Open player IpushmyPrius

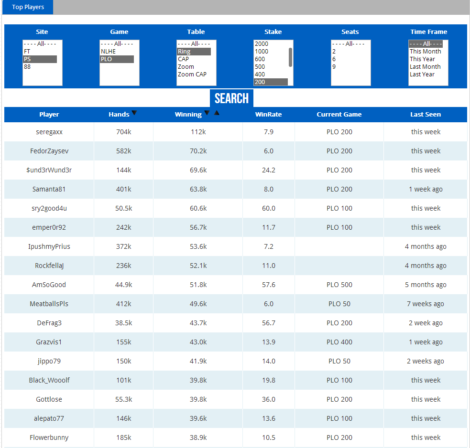(49, 246)
